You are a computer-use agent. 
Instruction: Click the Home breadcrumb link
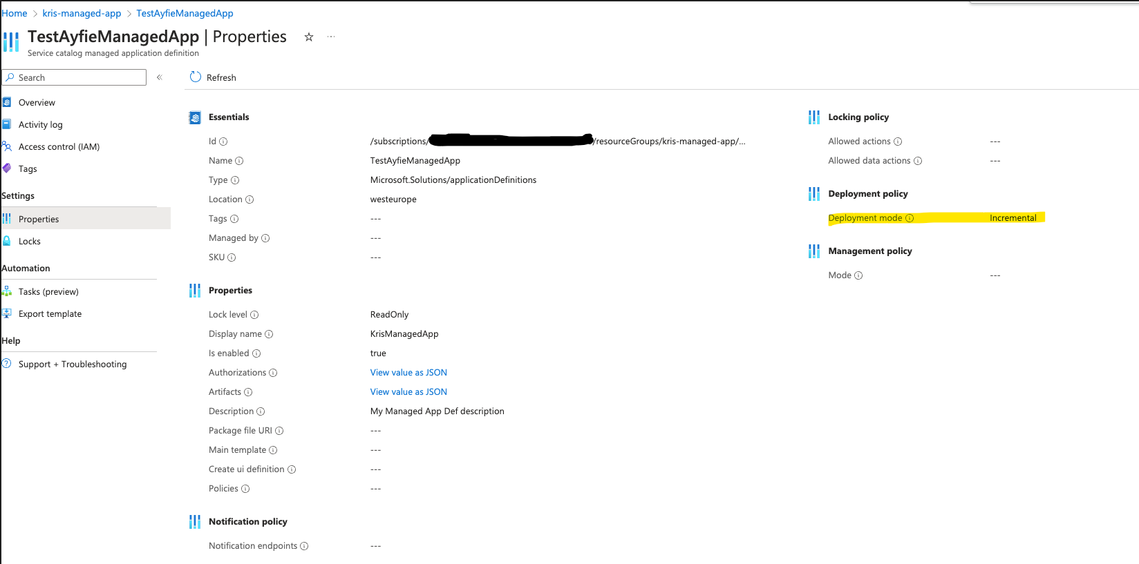coord(15,13)
